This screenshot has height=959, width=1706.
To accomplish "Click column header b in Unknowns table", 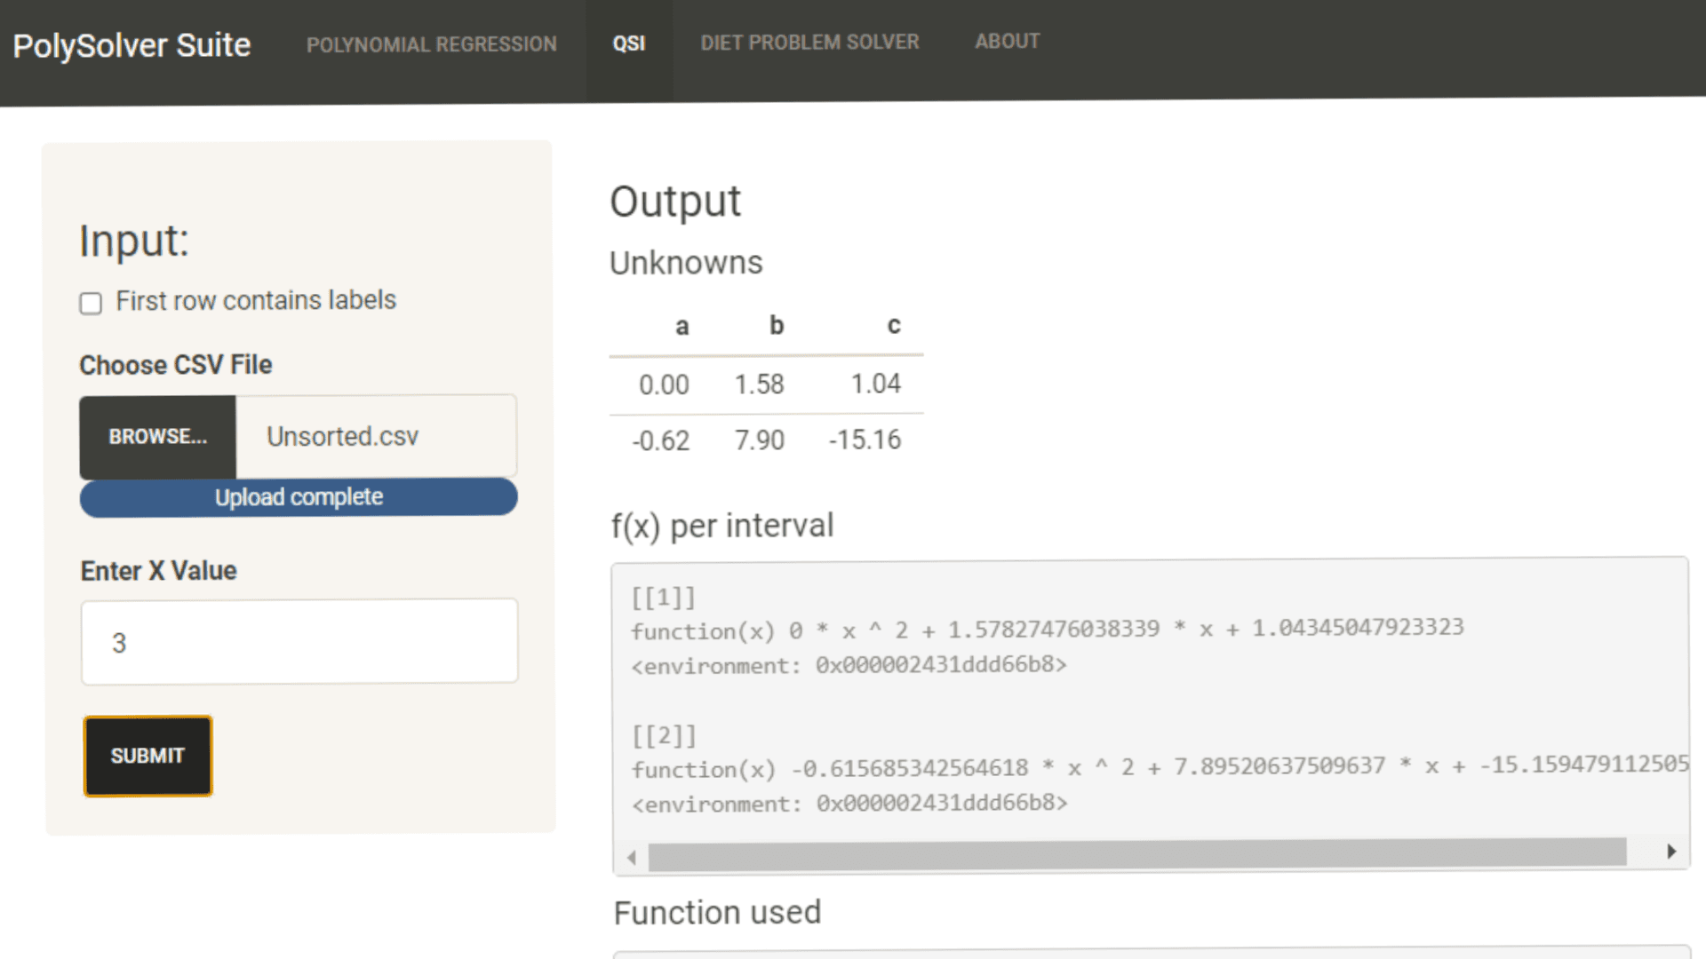I will point(777,326).
